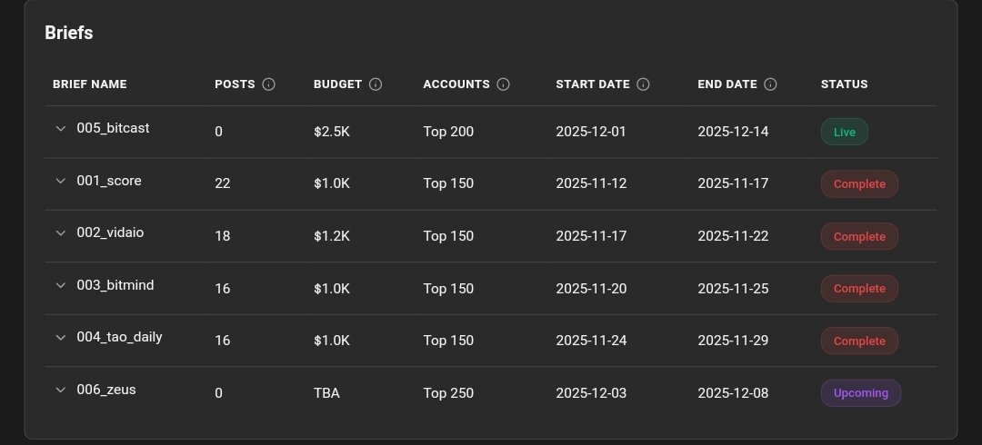Click the 005_bitcast budget value $2.5K

332,132
